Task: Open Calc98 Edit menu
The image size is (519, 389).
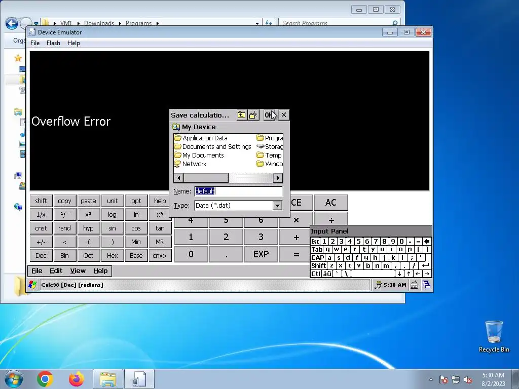Action: pos(56,271)
